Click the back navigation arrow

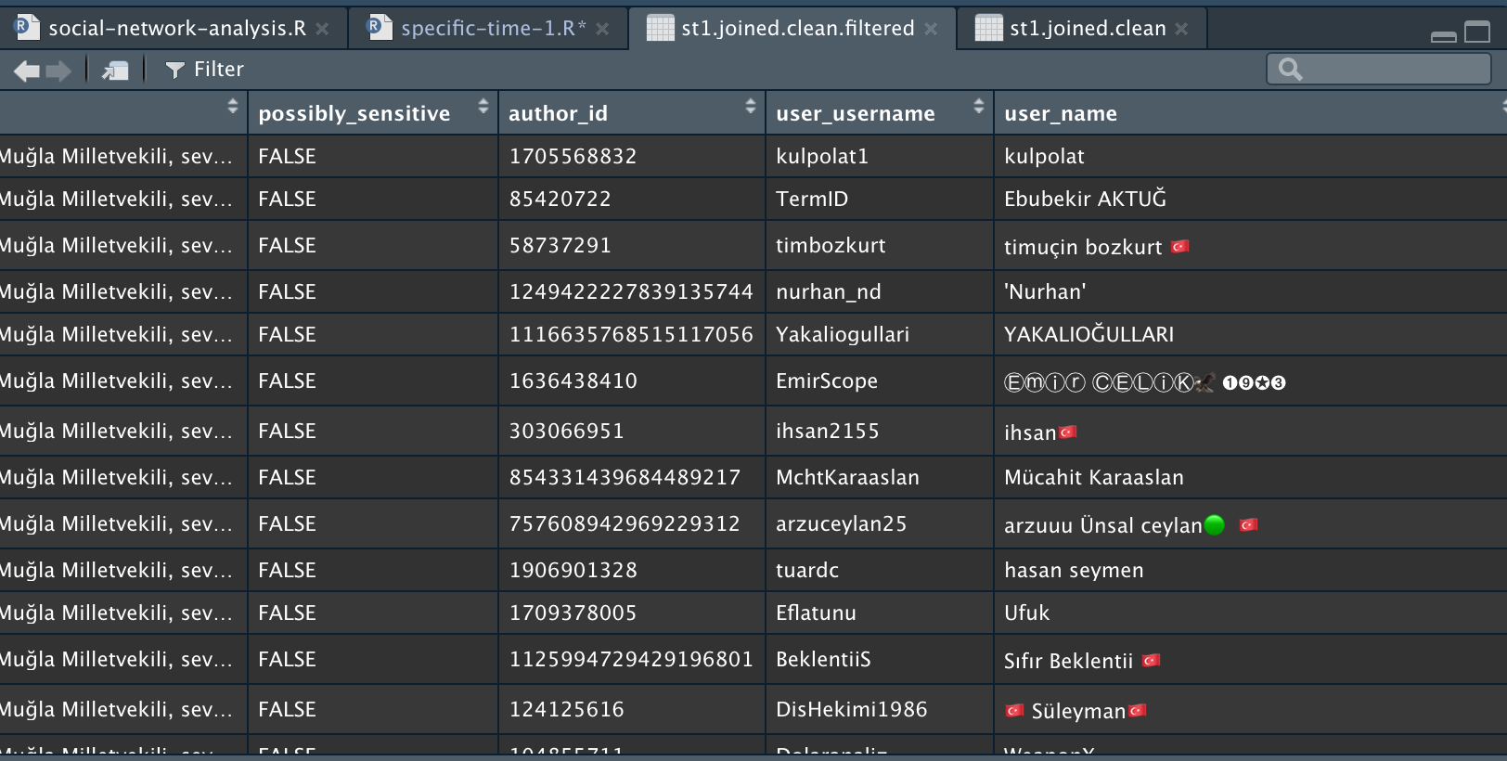pyautogui.click(x=27, y=71)
